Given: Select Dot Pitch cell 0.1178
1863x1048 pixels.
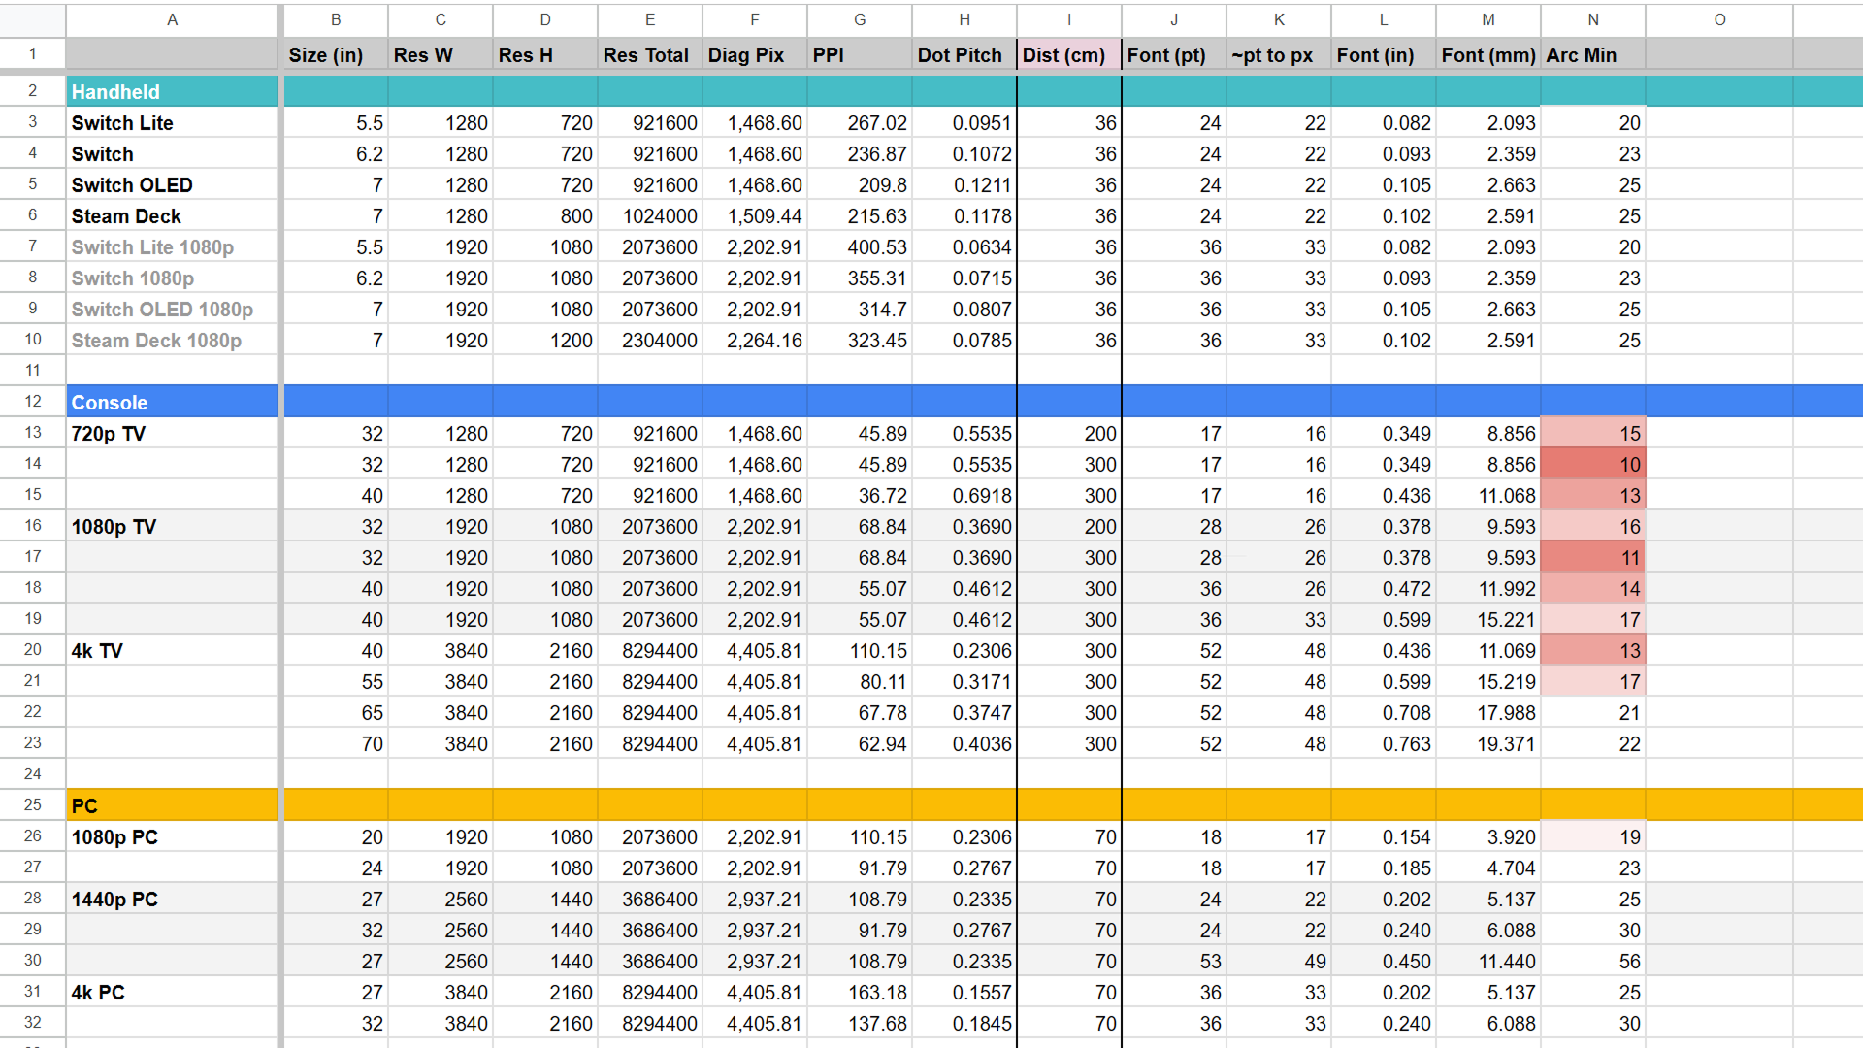Looking at the screenshot, I should 964,215.
